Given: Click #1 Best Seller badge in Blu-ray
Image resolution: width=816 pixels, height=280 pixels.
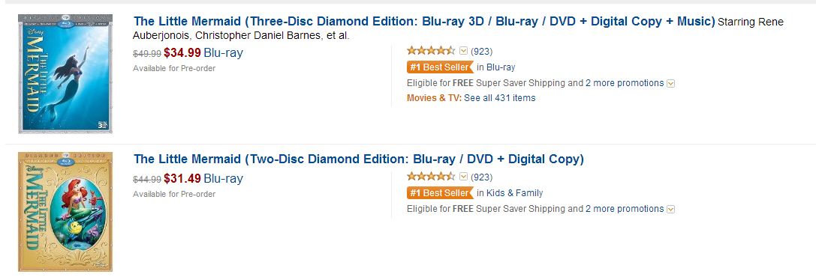Looking at the screenshot, I should [x=440, y=67].
